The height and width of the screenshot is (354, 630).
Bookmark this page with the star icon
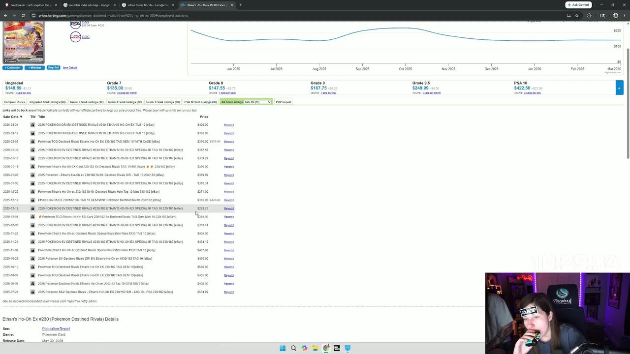(577, 15)
